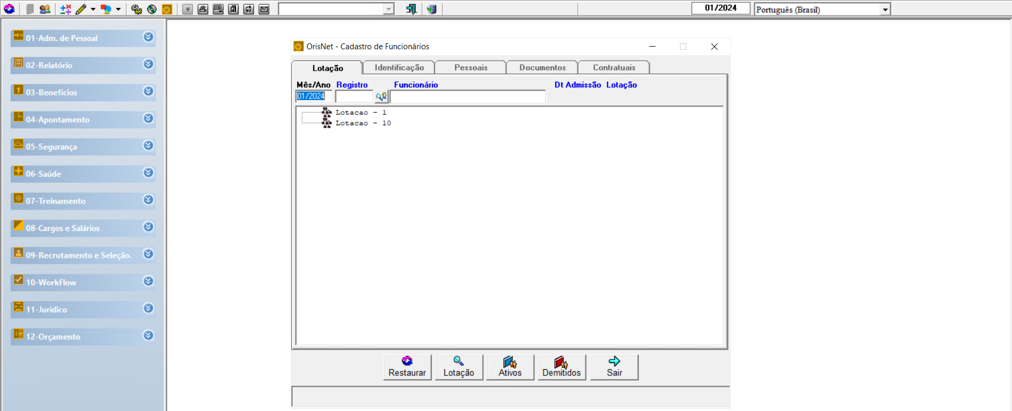Click the calculator icon in the top toolbar

tap(65, 9)
